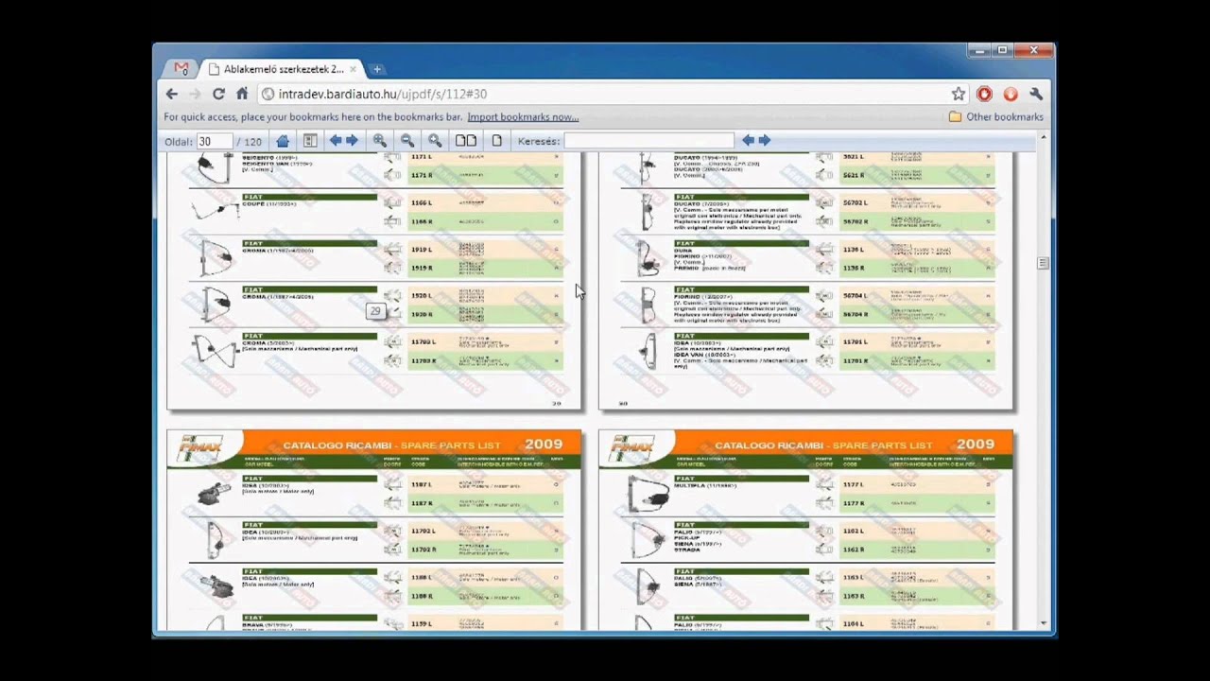Open lower-right Catalogo Ricambi 2009 page
This screenshot has height=681, width=1210.
pos(805,531)
